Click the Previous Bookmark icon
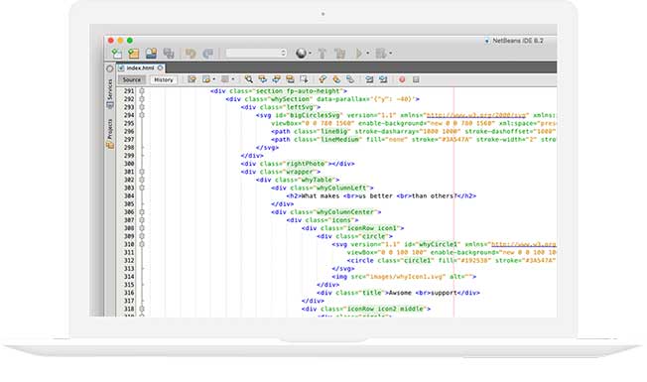The height and width of the screenshot is (382, 647). [323, 79]
